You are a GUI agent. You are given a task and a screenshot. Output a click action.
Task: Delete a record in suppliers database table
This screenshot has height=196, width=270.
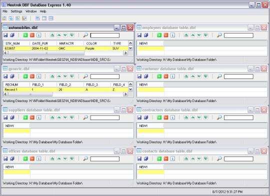tap(32, 117)
